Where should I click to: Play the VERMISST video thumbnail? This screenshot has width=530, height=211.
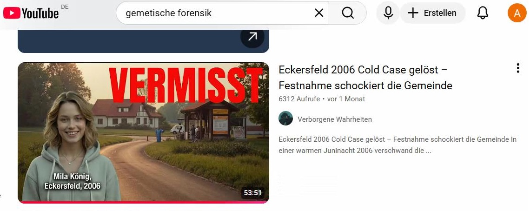coord(143,132)
